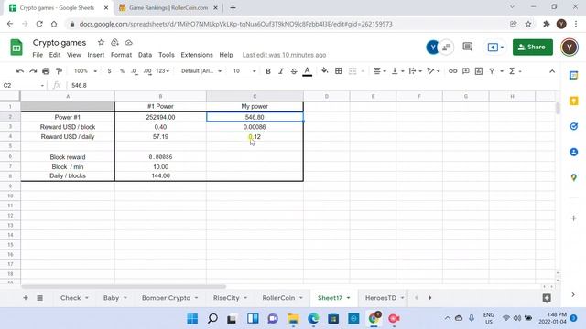The width and height of the screenshot is (586, 329).
Task: Switch to the HeroesTD sheet tab
Action: point(381,298)
